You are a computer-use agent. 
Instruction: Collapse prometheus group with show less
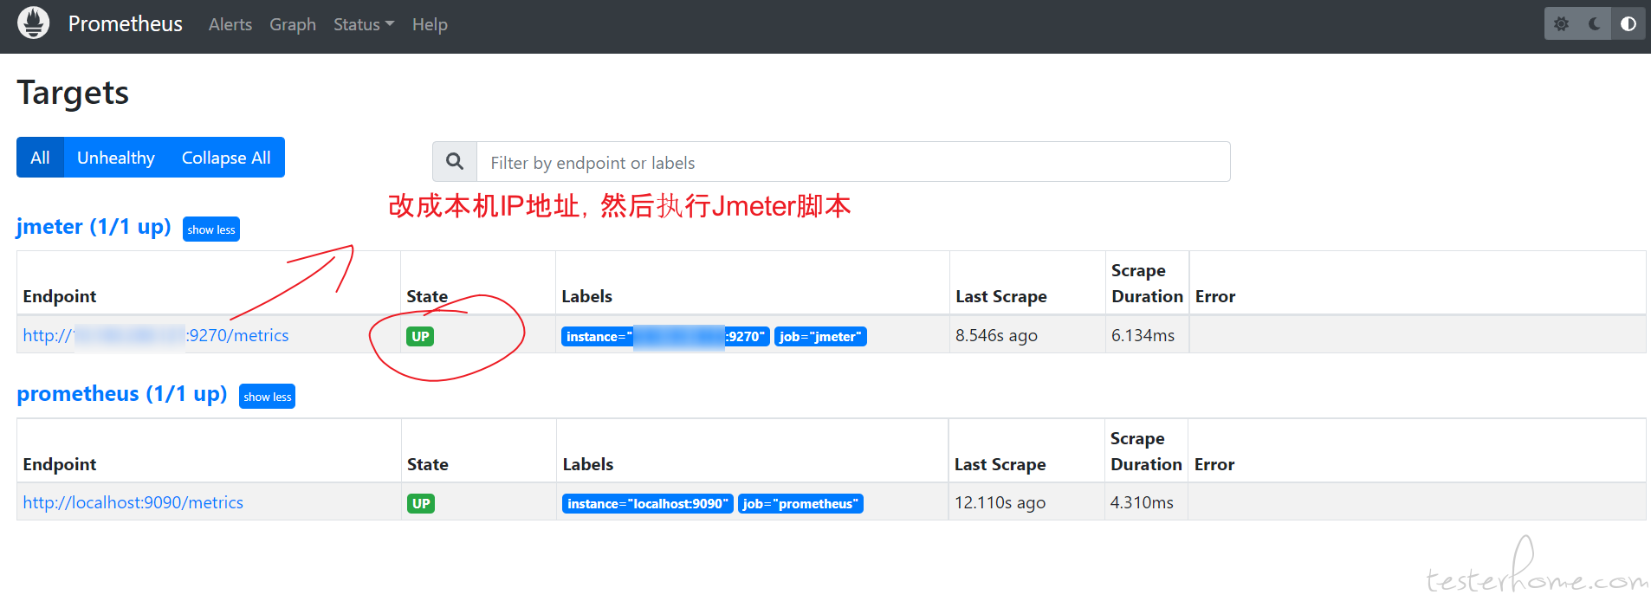pos(268,397)
